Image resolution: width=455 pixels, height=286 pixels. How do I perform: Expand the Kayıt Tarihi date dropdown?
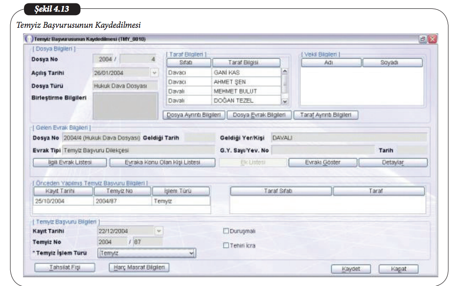click(x=159, y=231)
